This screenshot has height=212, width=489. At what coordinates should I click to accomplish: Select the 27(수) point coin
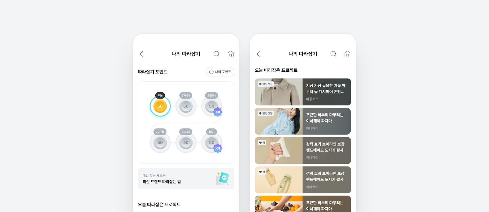[186, 106]
